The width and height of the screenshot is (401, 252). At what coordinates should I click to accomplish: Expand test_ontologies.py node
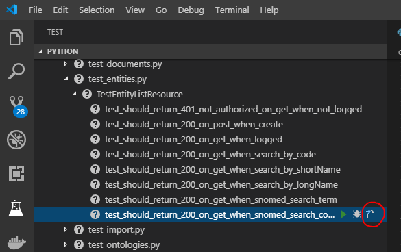point(66,244)
